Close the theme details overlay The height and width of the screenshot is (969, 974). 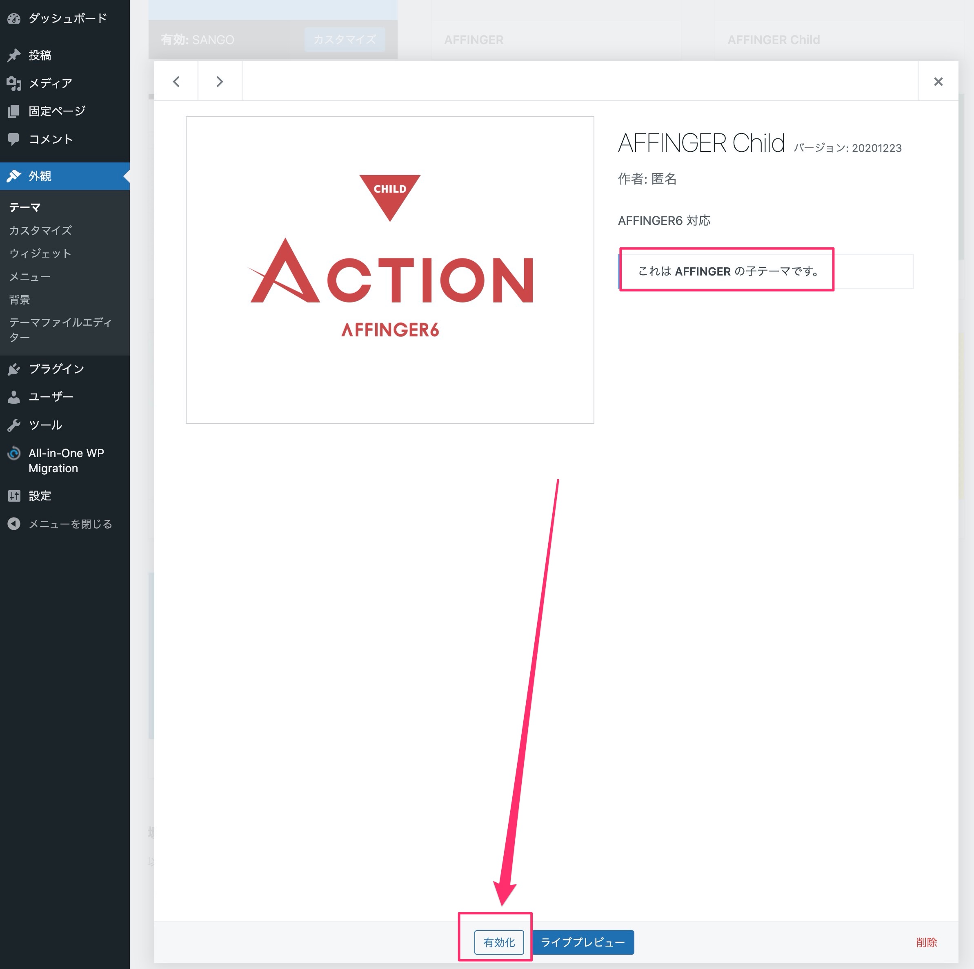coord(938,81)
